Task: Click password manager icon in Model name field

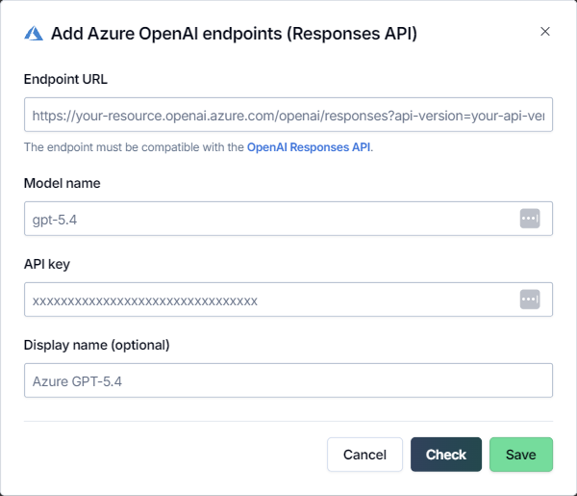Action: point(530,219)
